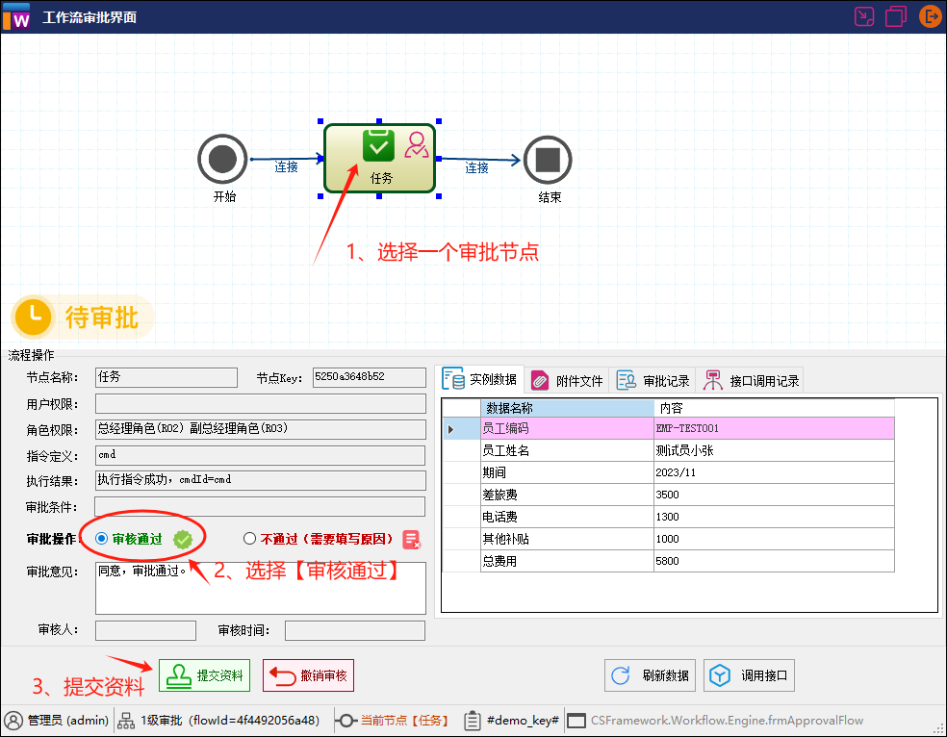Click the green approved badge icon
The image size is (947, 737).
[183, 539]
